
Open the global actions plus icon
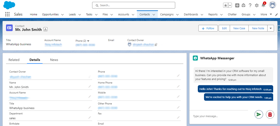237,5
